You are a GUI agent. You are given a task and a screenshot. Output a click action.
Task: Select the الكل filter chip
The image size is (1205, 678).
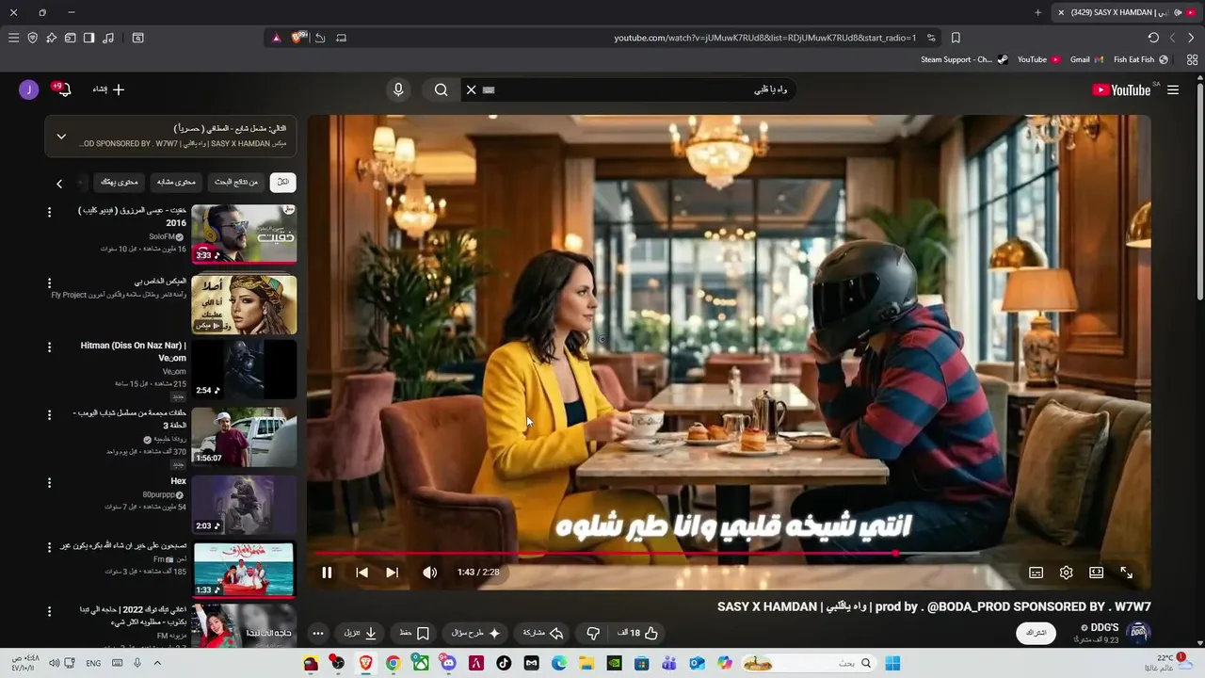coord(282,182)
